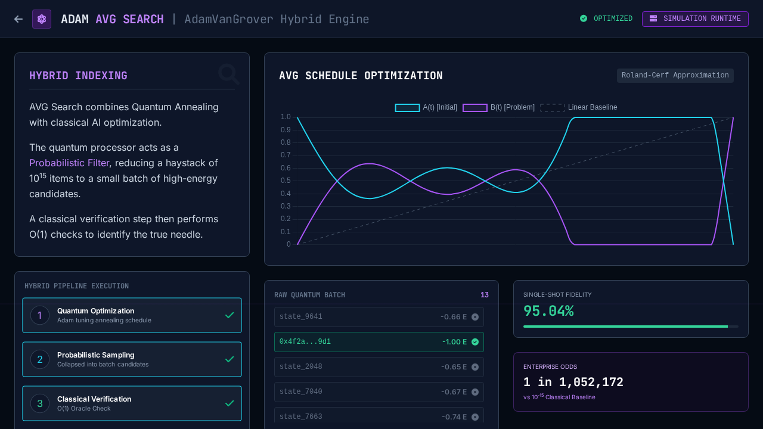Select the Quantum Optimization pipeline step
Image resolution: width=763 pixels, height=429 pixels.
tap(132, 315)
